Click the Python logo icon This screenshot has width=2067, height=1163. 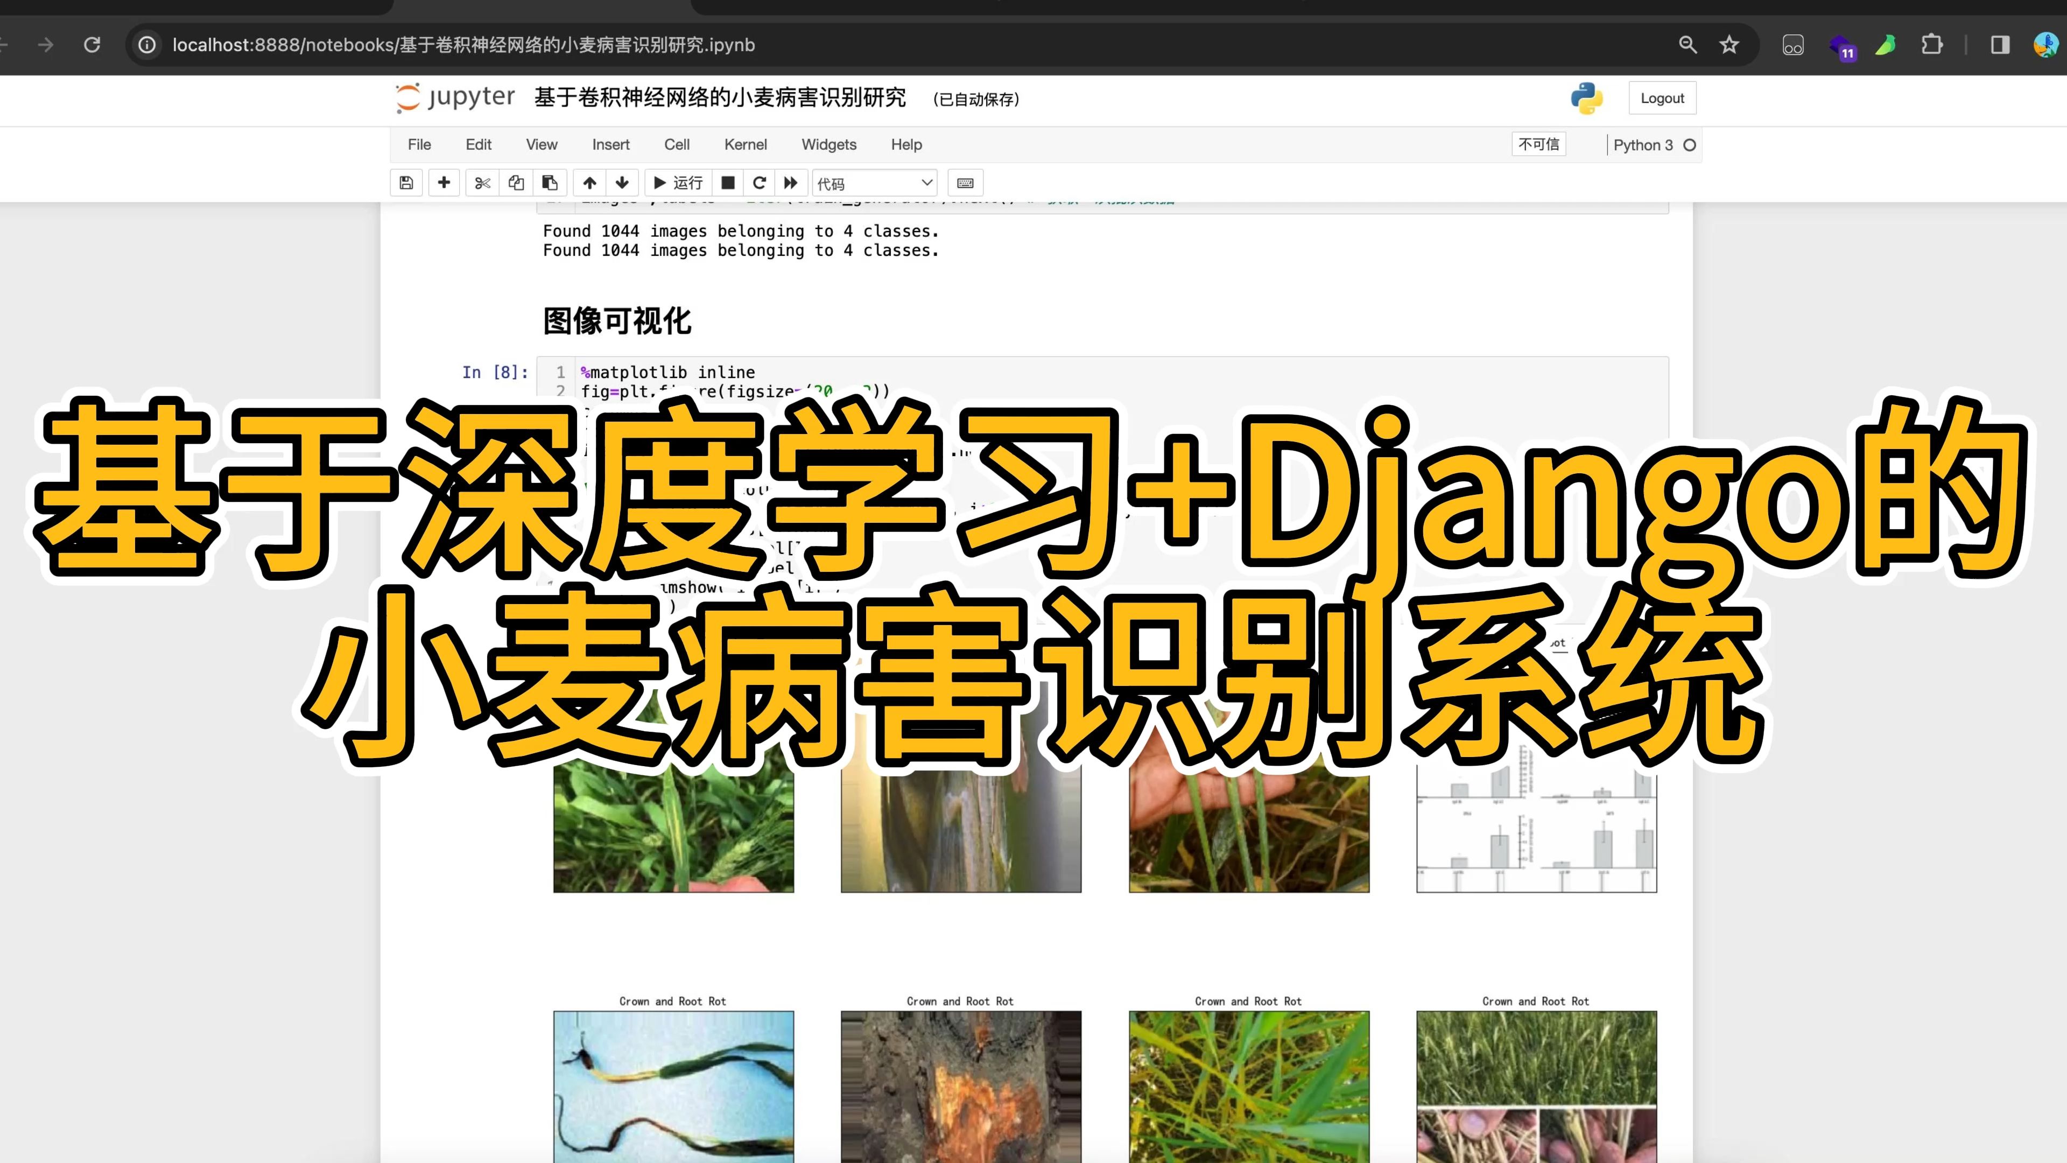tap(1586, 98)
